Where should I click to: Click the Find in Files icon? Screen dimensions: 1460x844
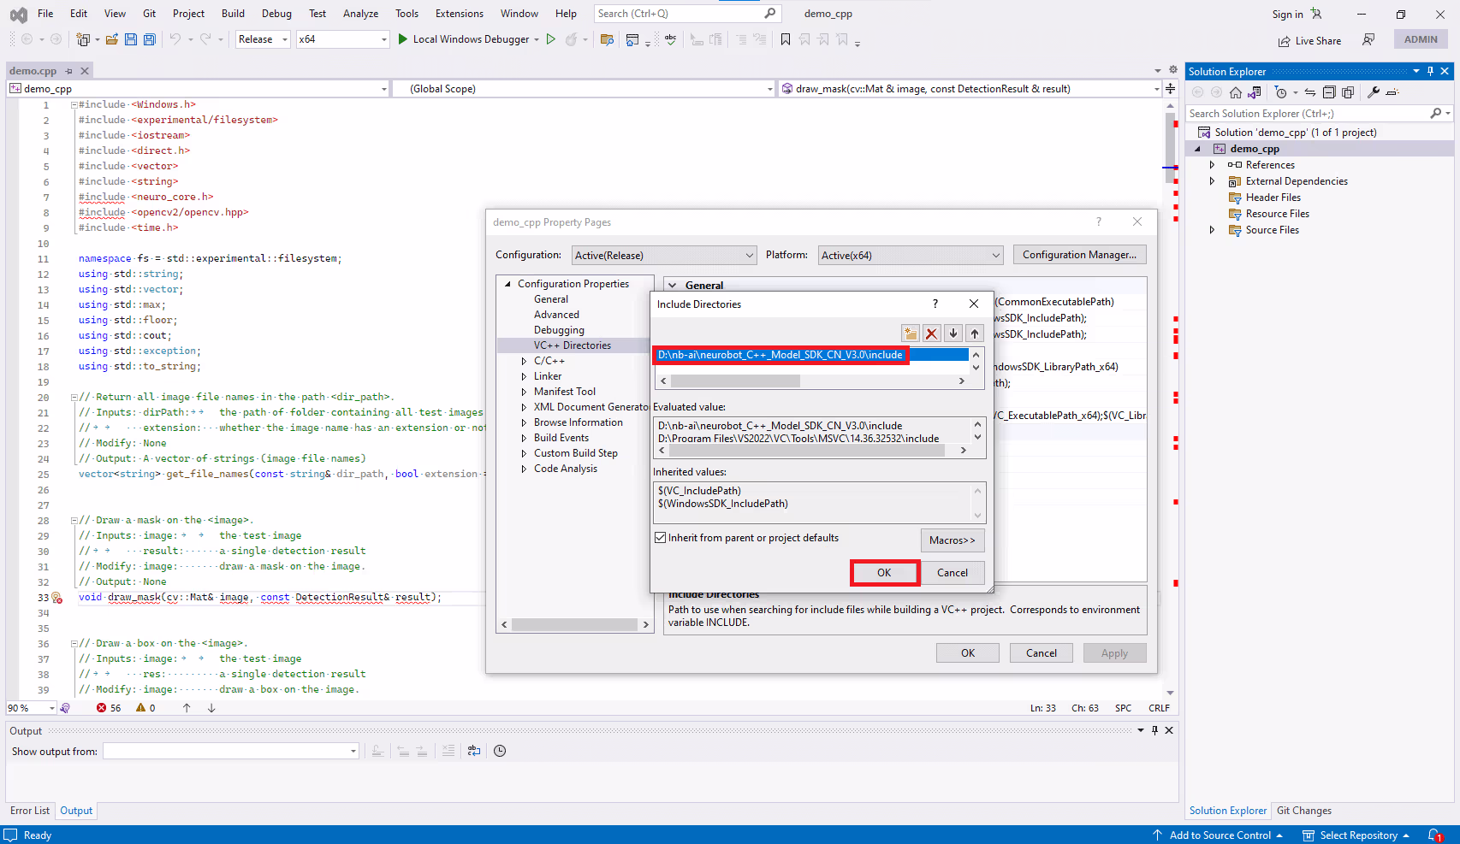608,39
